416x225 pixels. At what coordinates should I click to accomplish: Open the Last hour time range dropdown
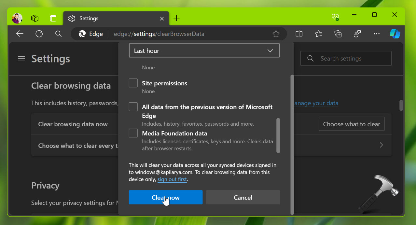(x=204, y=51)
